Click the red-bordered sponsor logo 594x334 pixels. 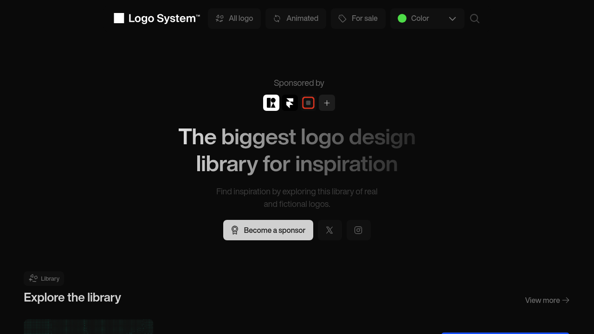pos(308,103)
